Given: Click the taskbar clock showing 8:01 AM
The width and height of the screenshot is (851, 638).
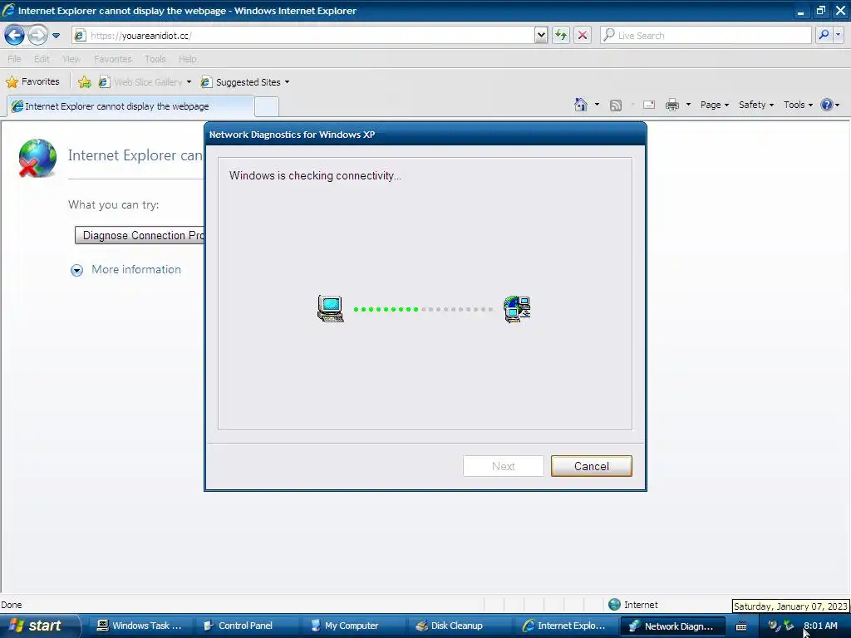Looking at the screenshot, I should 820,626.
